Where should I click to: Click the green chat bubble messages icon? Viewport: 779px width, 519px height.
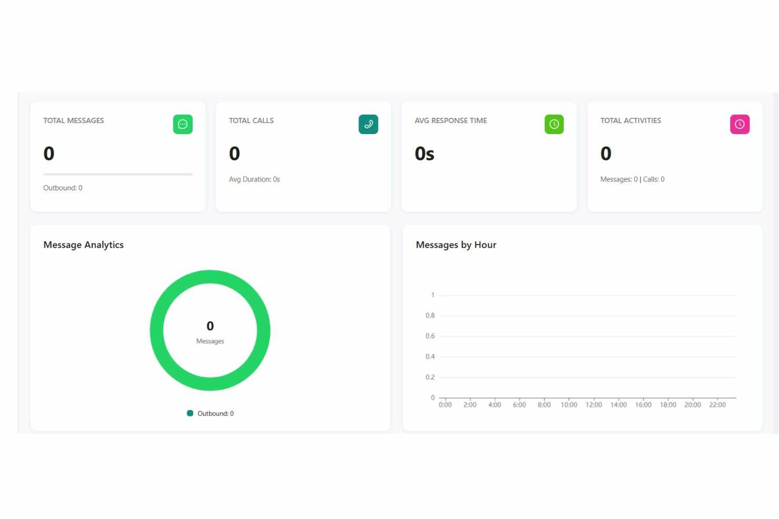point(183,124)
